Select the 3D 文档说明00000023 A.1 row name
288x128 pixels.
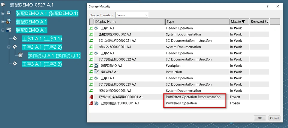coord(118,84)
